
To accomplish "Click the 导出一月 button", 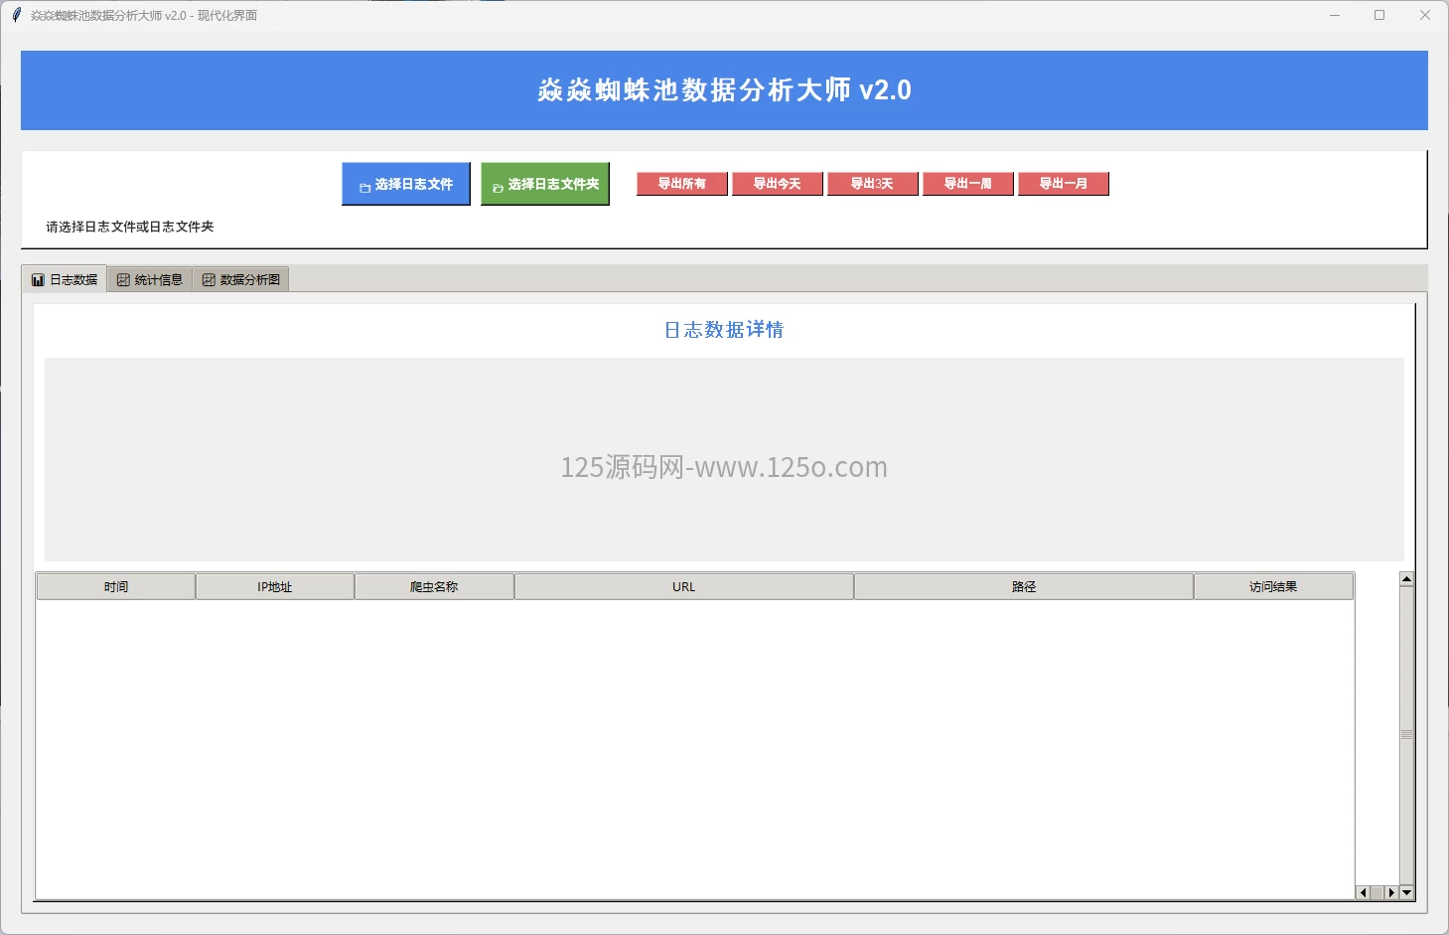I will coord(1063,184).
